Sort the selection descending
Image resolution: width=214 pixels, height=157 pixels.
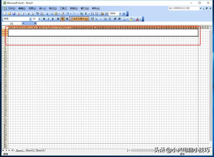click(97, 14)
